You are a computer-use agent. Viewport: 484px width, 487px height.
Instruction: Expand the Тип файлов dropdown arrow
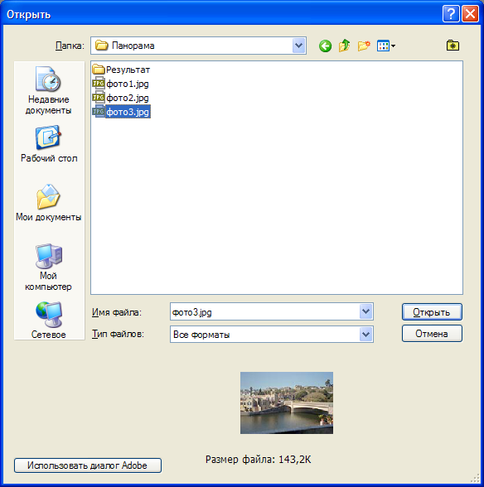365,335
